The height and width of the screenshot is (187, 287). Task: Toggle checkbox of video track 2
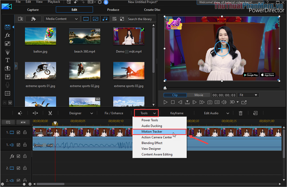(18, 168)
